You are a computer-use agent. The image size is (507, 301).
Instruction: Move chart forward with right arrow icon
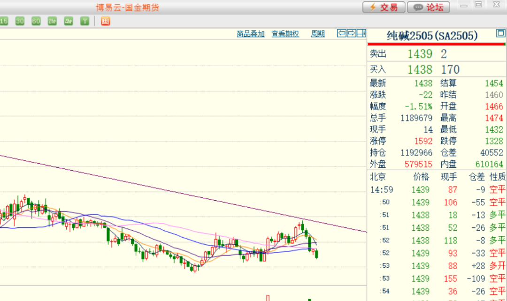coord(351,33)
